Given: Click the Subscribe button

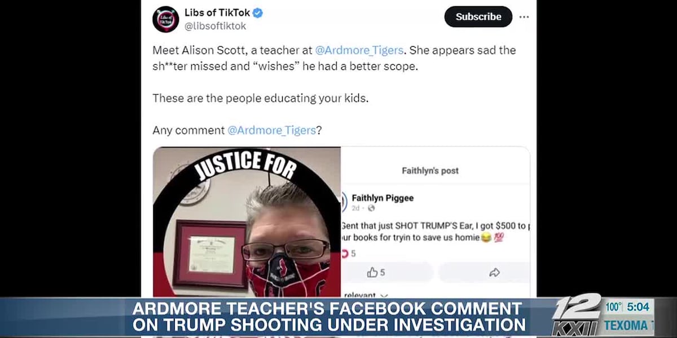Looking at the screenshot, I should (x=478, y=17).
